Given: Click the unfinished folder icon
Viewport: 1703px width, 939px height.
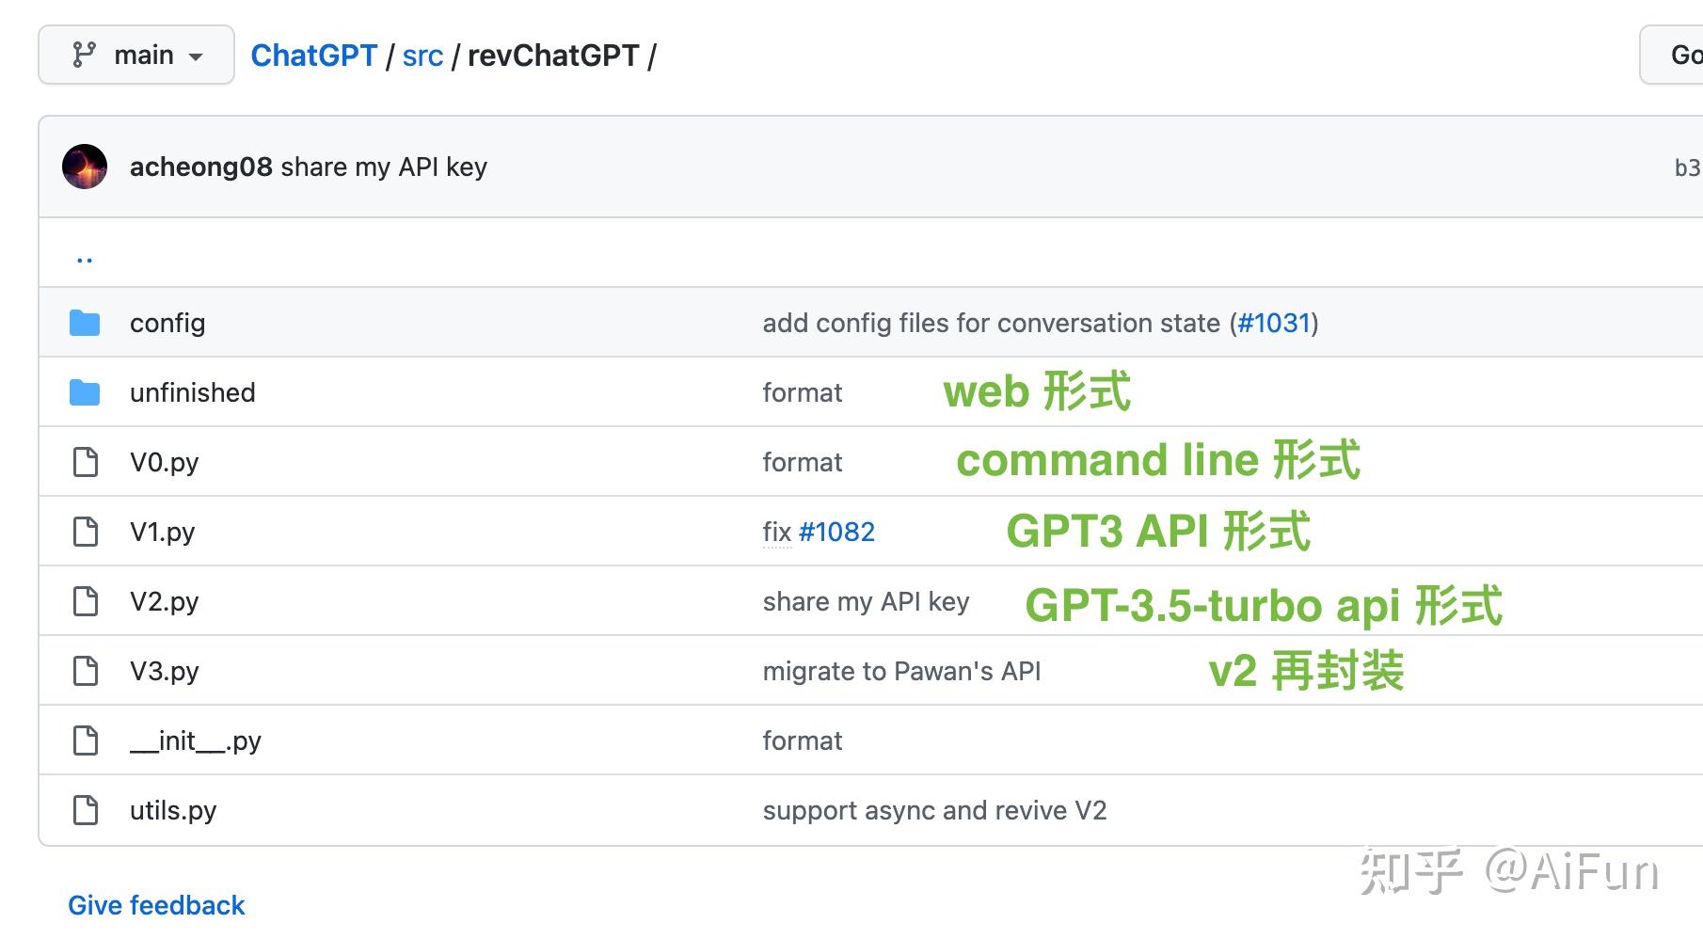Looking at the screenshot, I should pyautogui.click(x=85, y=393).
